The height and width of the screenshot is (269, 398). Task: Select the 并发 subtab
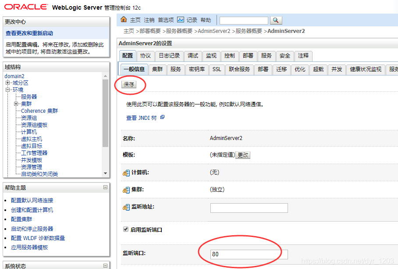(337, 69)
